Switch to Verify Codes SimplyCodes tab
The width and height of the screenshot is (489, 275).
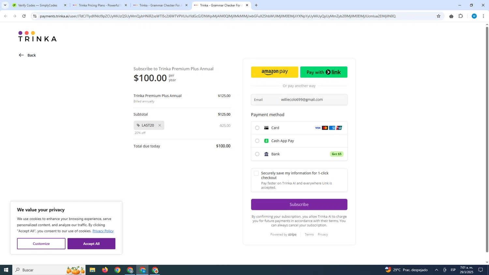[x=37, y=5]
